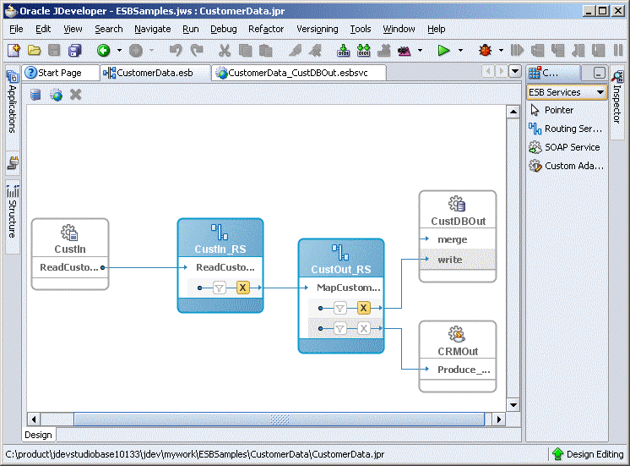630x466 pixels.
Task: Click the red Debug bug icon
Action: pyautogui.click(x=486, y=50)
